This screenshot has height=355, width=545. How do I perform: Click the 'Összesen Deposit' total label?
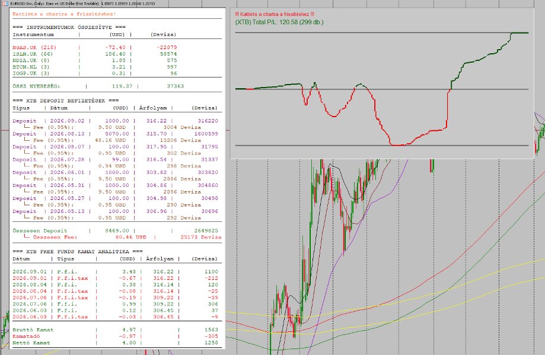click(x=40, y=231)
